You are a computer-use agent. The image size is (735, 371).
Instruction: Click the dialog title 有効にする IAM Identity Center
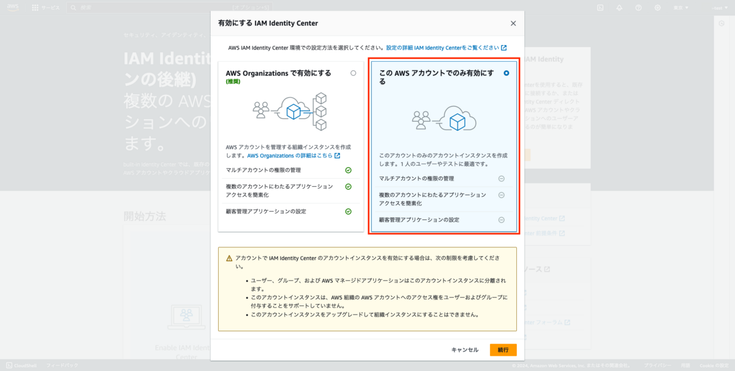tap(268, 23)
